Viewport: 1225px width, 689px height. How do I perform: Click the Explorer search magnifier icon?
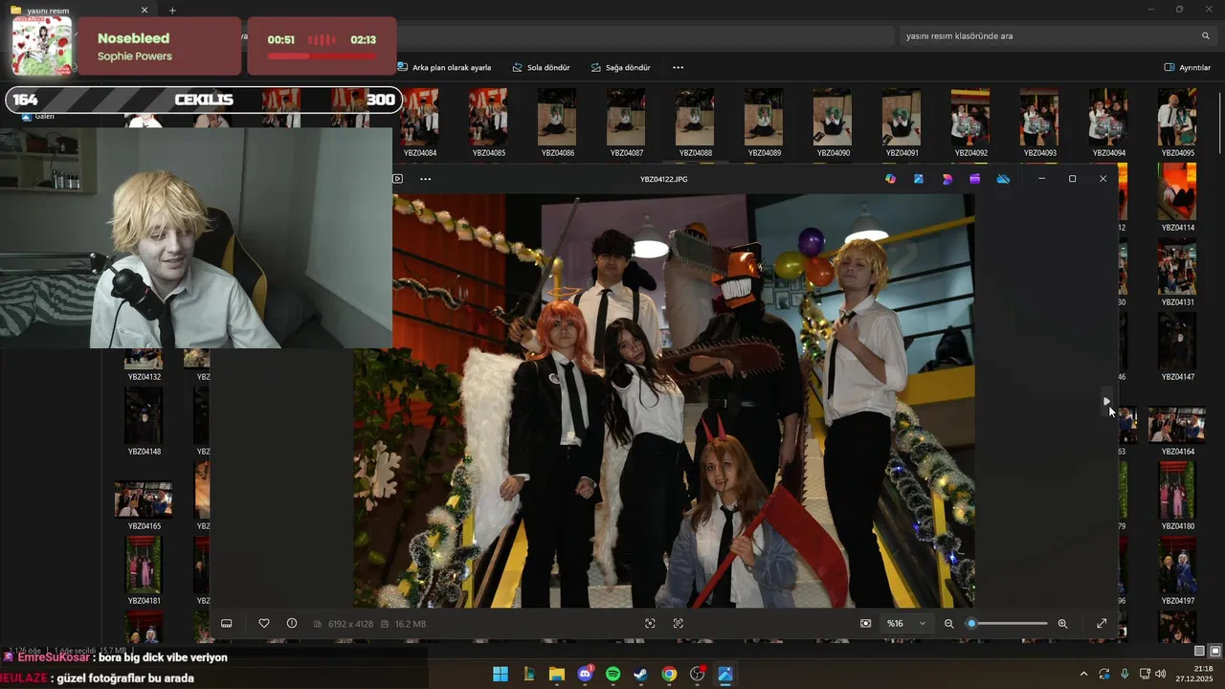click(x=1206, y=36)
